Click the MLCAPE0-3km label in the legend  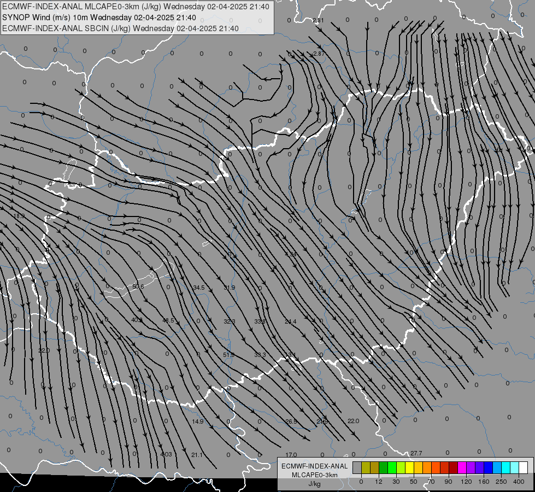315,475
